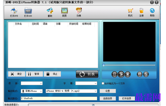This screenshot has width=166, height=106.
Task: Choose output folder via 选择目录
Action: click(108, 99)
